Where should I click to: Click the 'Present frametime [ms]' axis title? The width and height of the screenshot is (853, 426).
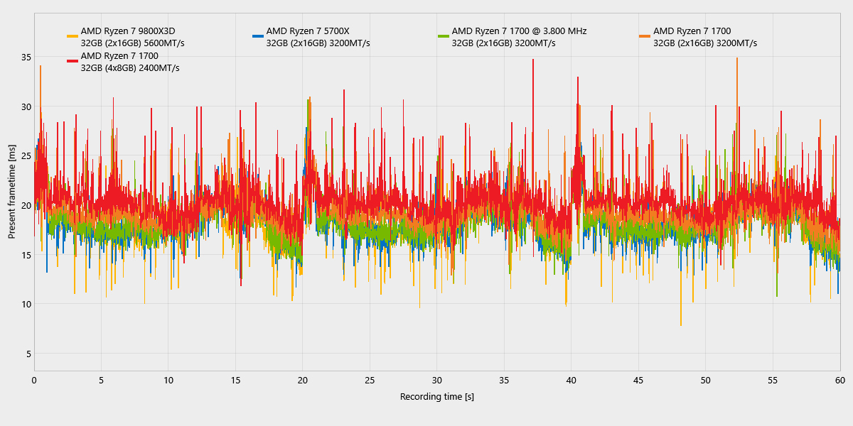12,192
